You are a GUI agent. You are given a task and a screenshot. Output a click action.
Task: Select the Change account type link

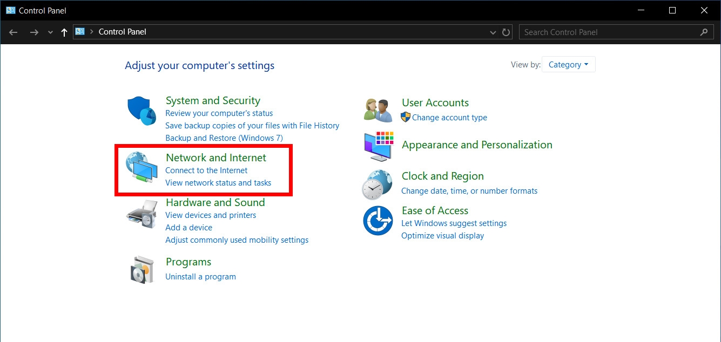coord(449,118)
